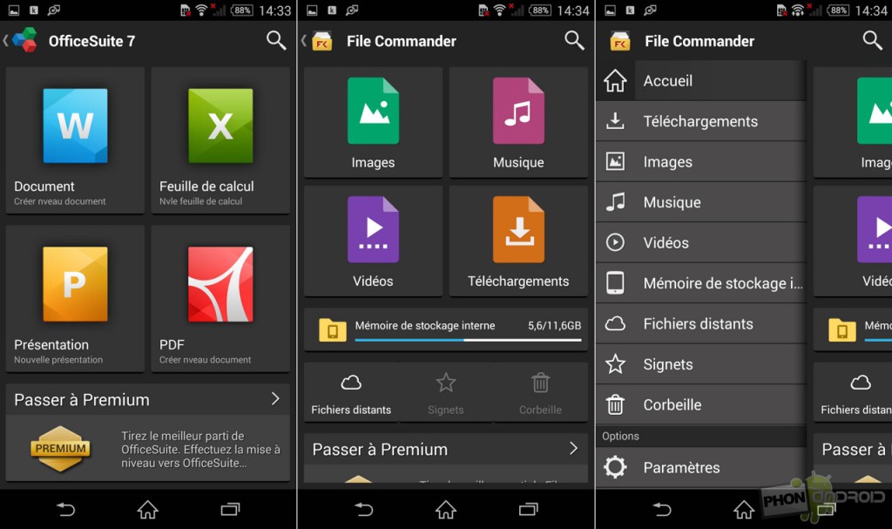The height and width of the screenshot is (529, 892).
Task: Tap Passer à Premium label in OfficeSuite
Action: [82, 400]
